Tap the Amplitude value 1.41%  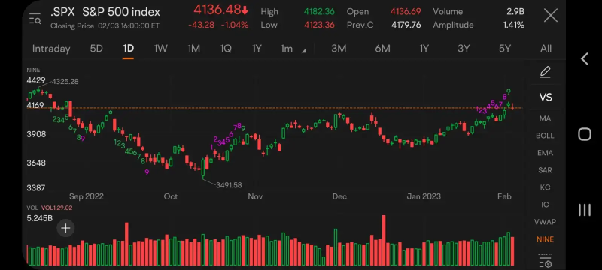[514, 25]
